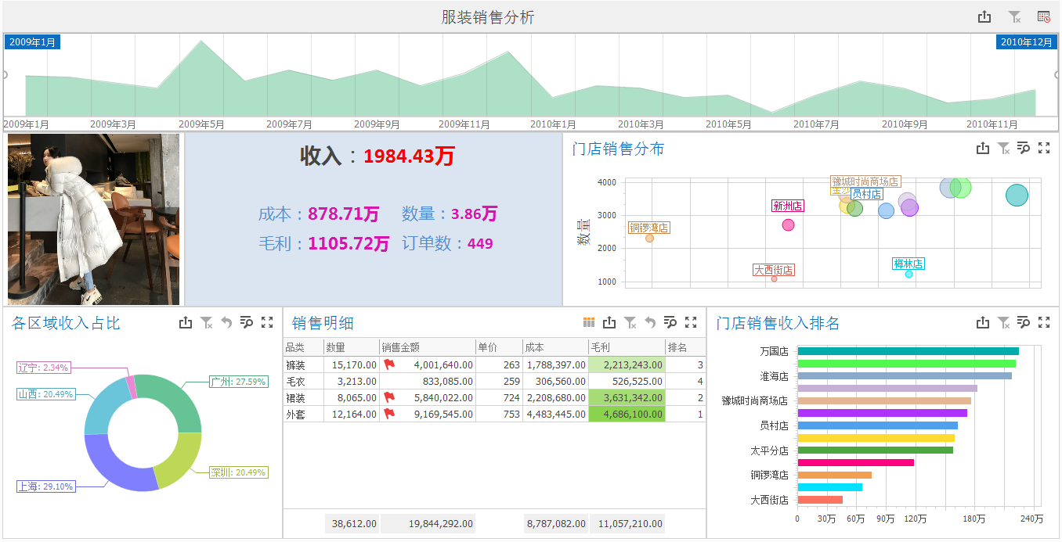This screenshot has height=542, width=1062.
Task: Click the 豫城时尚商场店 tan bar
Action: coord(884,400)
